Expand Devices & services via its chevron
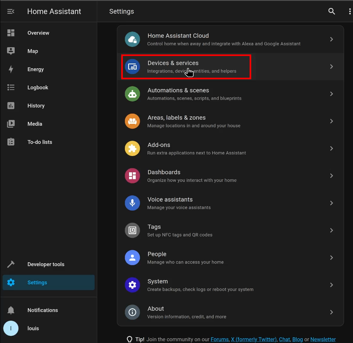This screenshot has height=343, width=353. coord(331,66)
